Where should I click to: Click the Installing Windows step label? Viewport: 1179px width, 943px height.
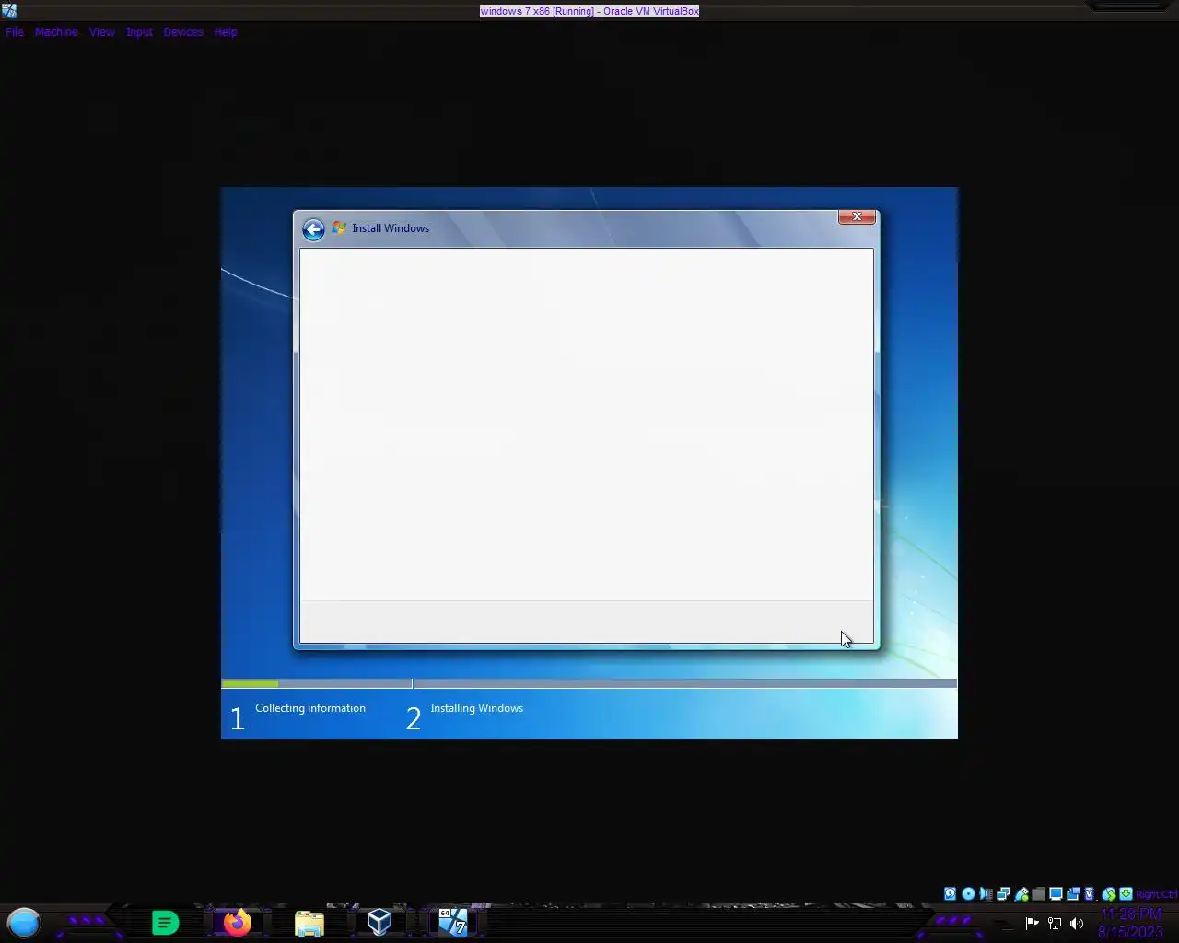tap(477, 708)
